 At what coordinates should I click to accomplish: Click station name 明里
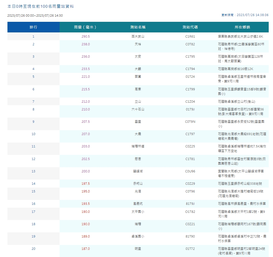138,249
